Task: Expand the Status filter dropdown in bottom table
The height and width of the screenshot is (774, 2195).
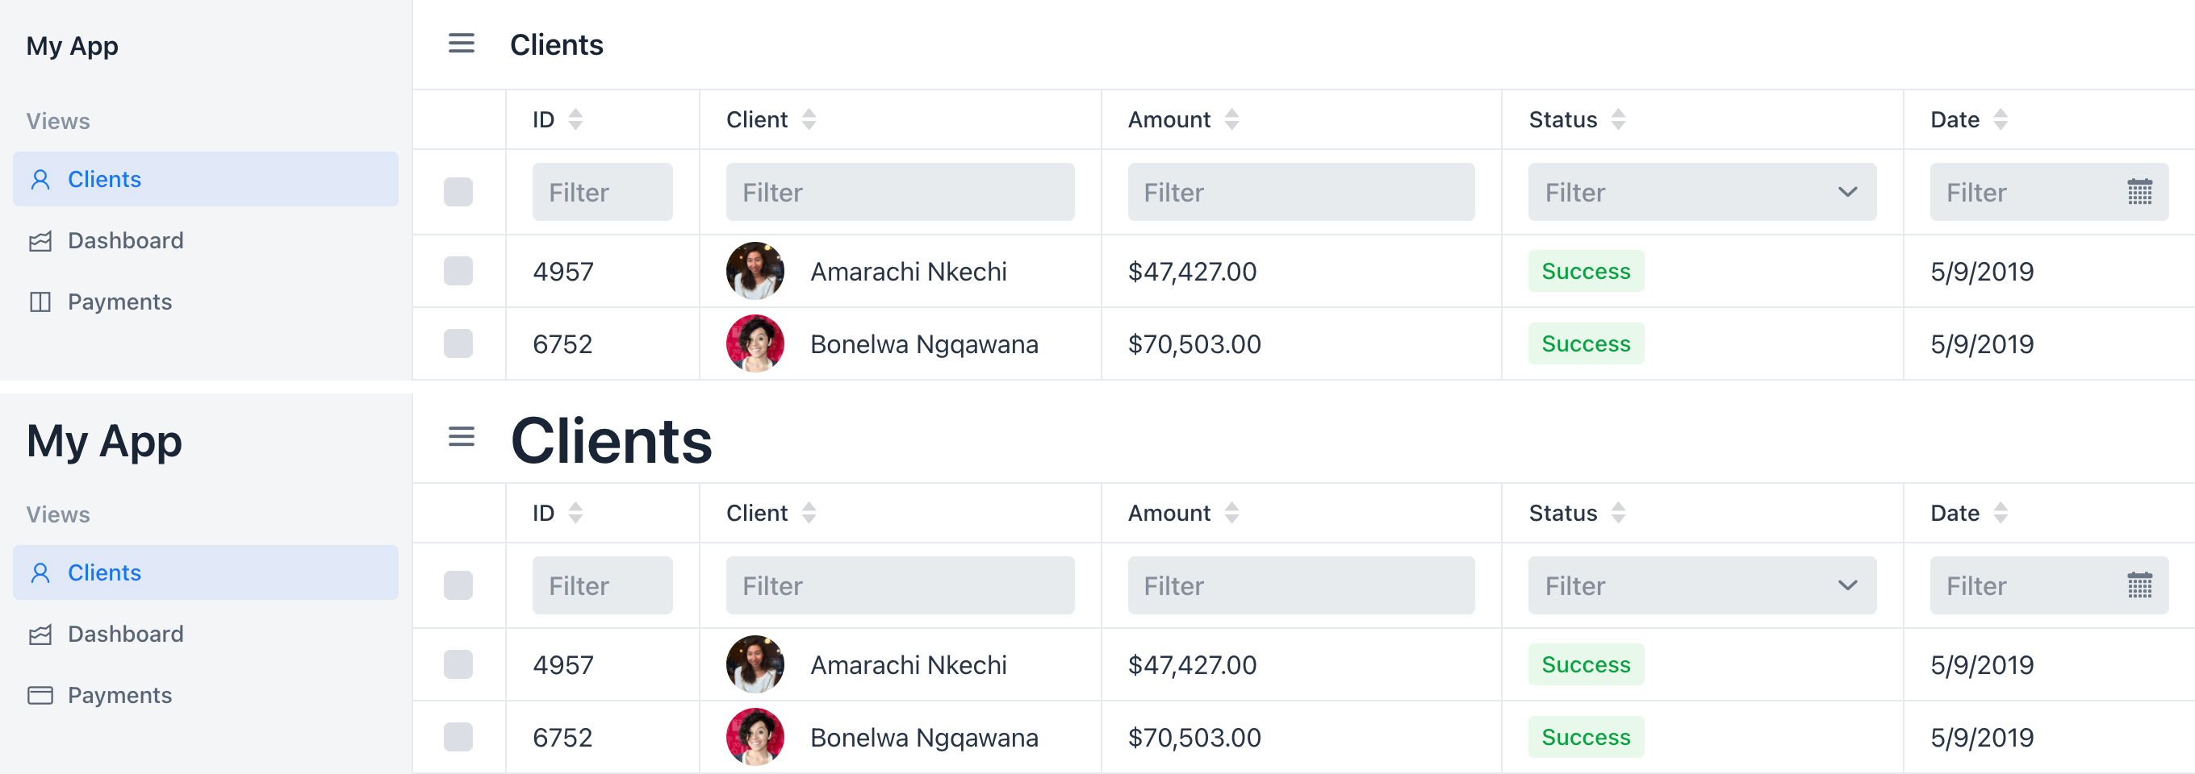Action: pos(1702,585)
